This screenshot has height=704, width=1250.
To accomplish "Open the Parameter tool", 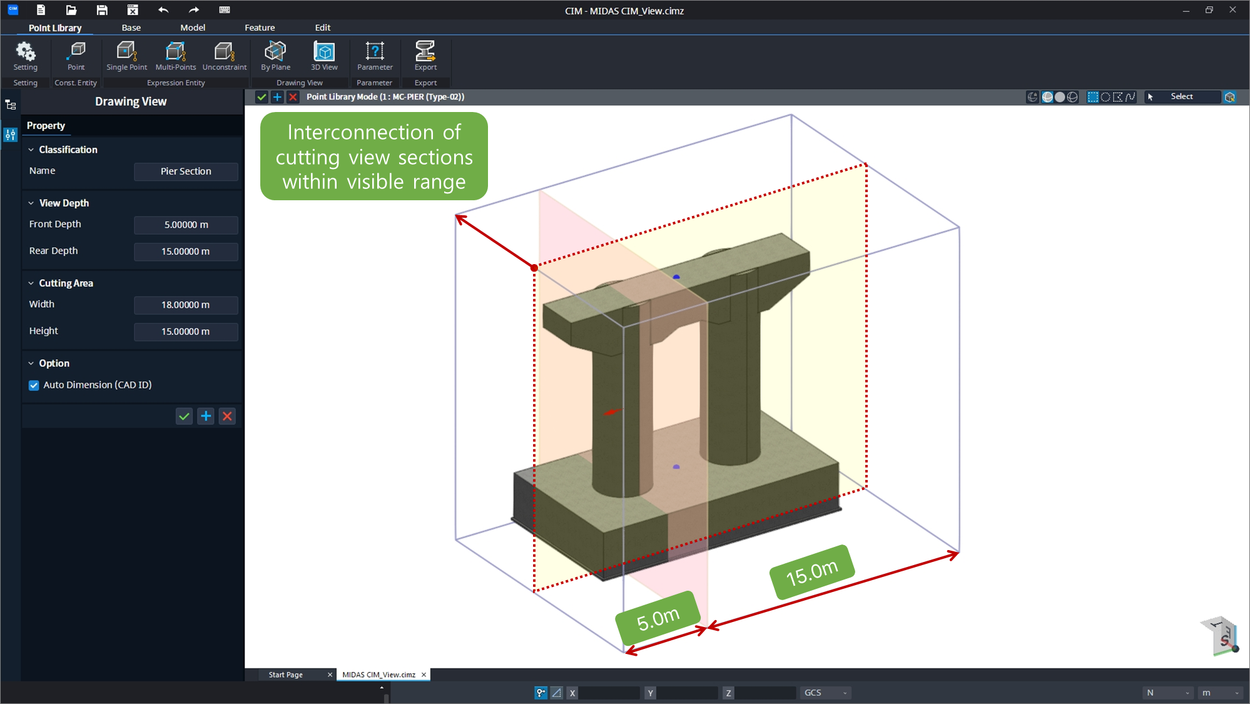I will (375, 56).
